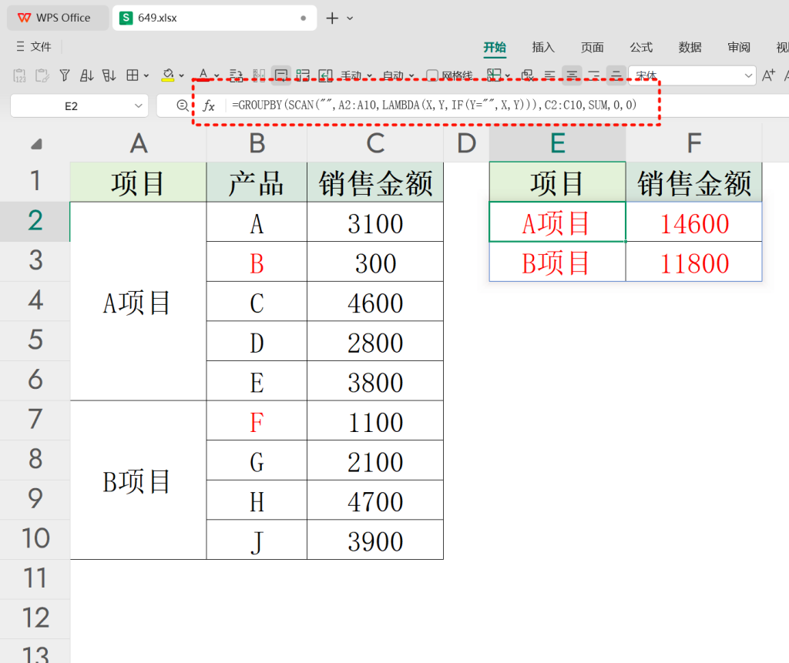Select row 11 header
The height and width of the screenshot is (663, 789).
pyautogui.click(x=35, y=579)
